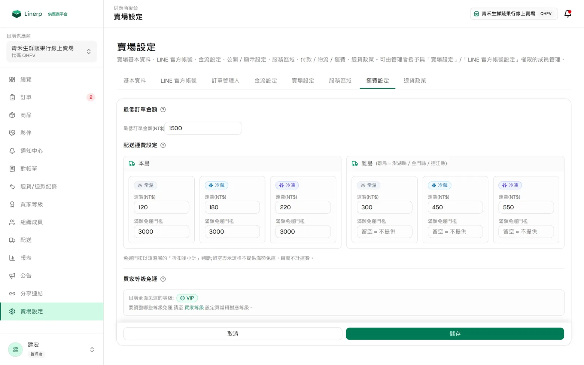Edit the 最低訂單金額 field showing 1500
Screen dimensions: 584x365
click(203, 128)
